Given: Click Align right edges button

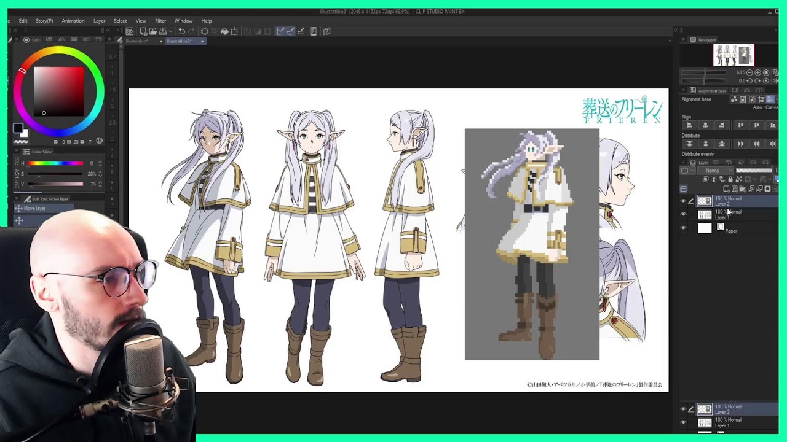Looking at the screenshot, I should click(721, 125).
